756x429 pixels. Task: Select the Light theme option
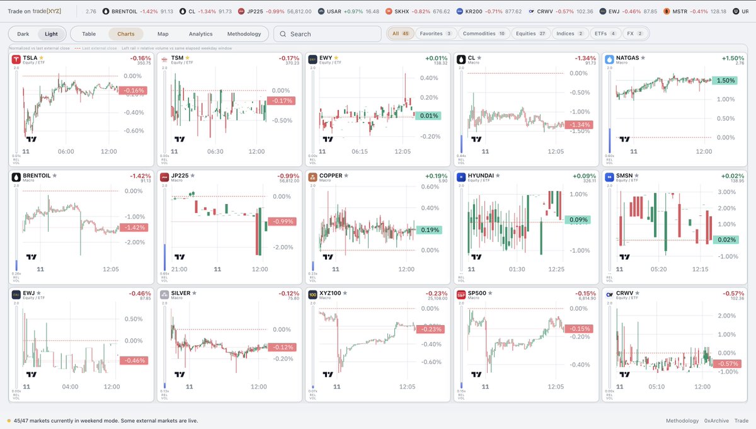point(52,34)
